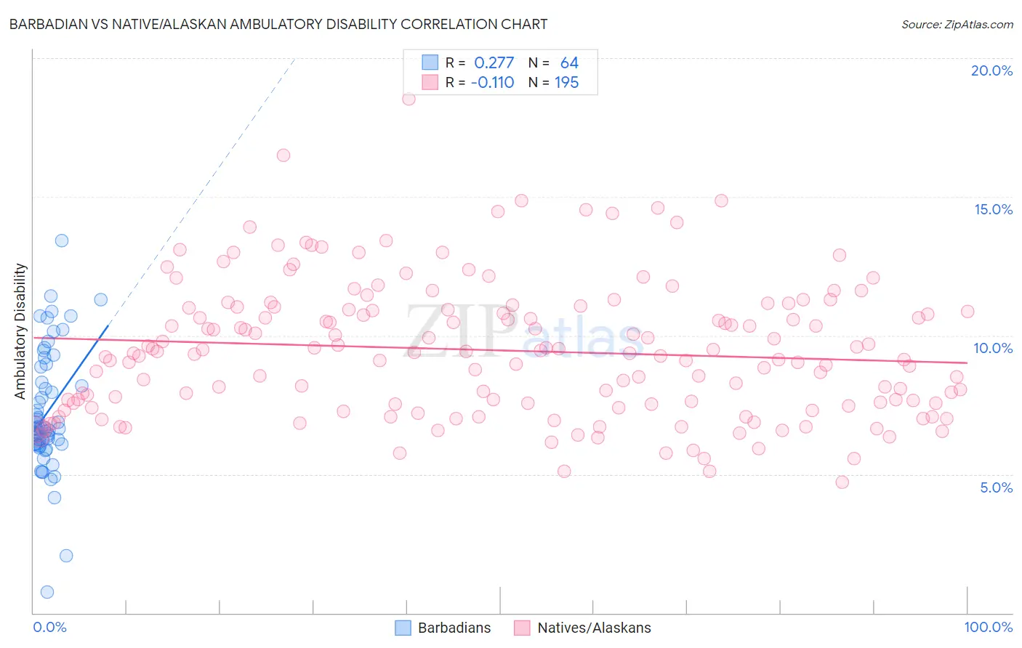Click the pink swatch beside R = -0.110

click(x=430, y=82)
